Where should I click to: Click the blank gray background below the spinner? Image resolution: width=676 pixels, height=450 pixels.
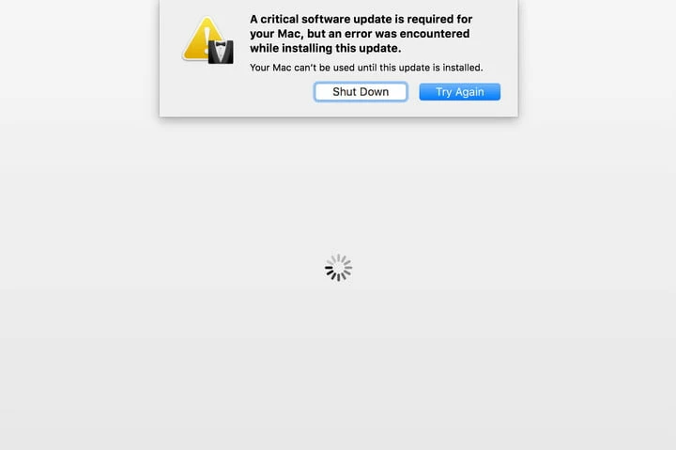pos(338,366)
